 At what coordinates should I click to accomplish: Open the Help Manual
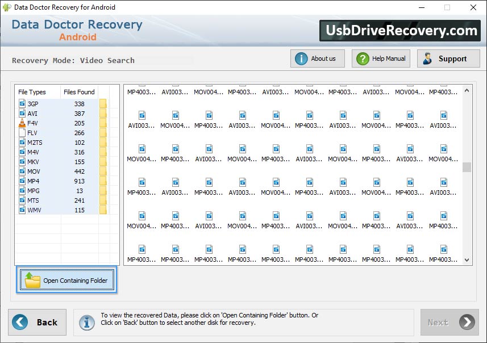click(x=381, y=58)
